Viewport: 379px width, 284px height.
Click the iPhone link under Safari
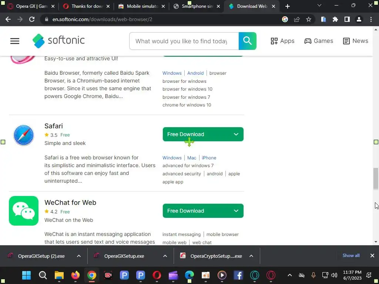pos(209,158)
